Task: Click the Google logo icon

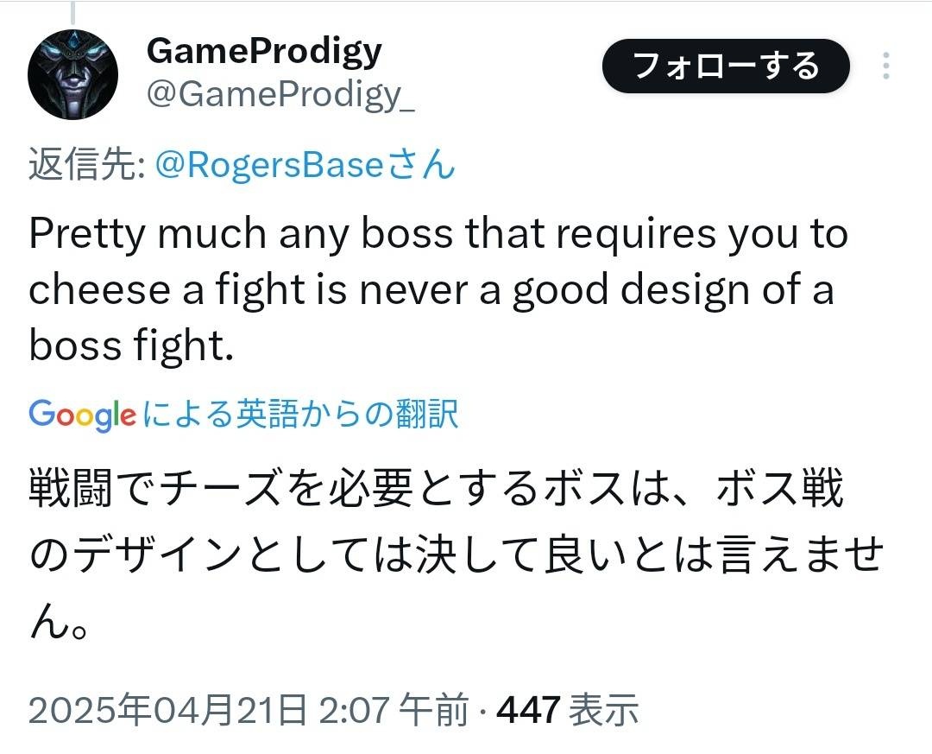Action: (x=82, y=415)
